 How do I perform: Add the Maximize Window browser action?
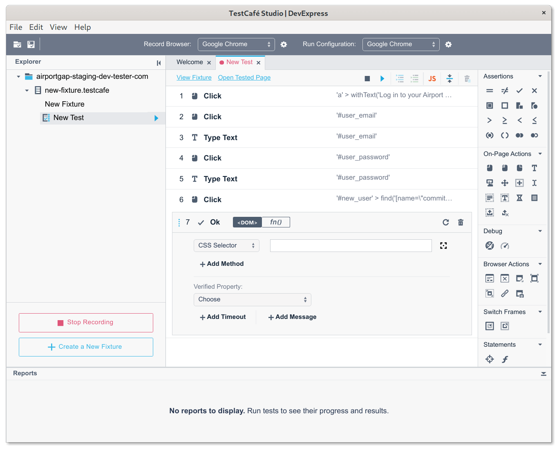534,278
